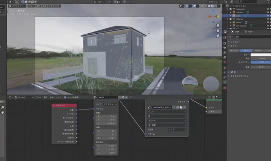The height and width of the screenshot is (161, 271).
Task: Click the zoom magnifier gizmo in viewport
Action: click(218, 26)
